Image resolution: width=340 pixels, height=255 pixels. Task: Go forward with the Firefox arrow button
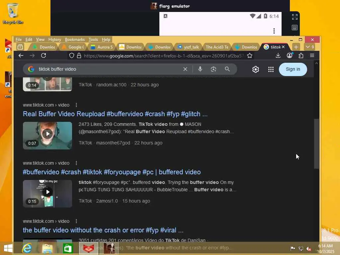32,56
